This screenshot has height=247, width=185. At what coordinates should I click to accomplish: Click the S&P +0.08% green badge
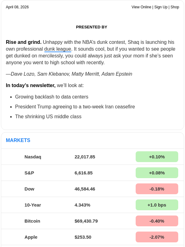pos(157,173)
